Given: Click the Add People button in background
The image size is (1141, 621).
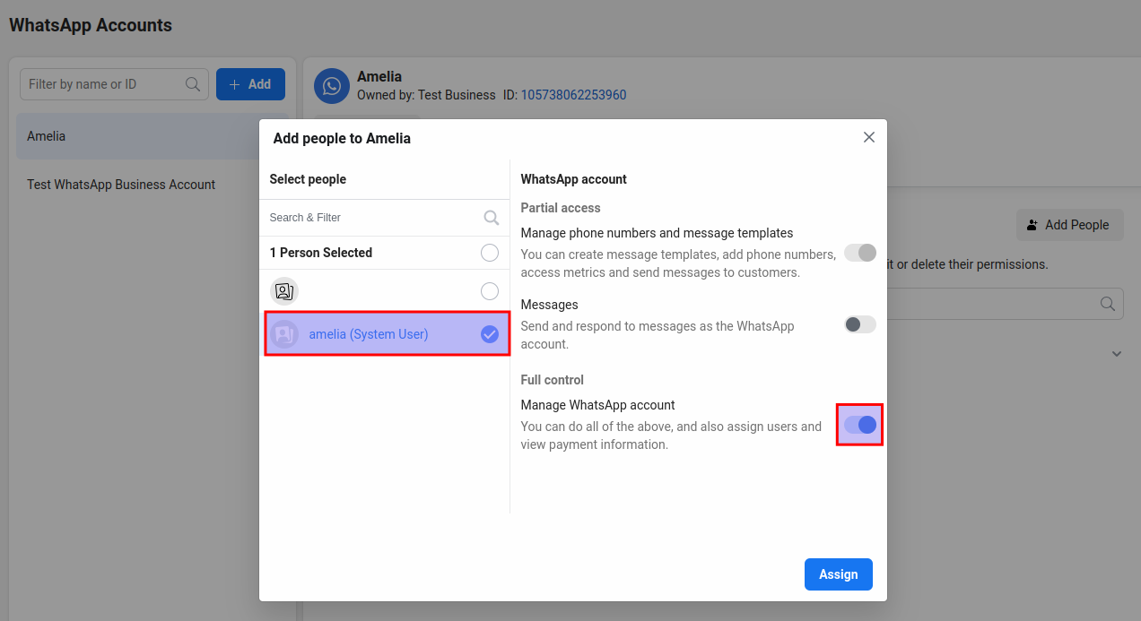Looking at the screenshot, I should point(1069,225).
